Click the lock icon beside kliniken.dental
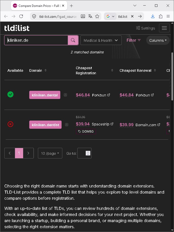 pyautogui.click(x=65, y=95)
